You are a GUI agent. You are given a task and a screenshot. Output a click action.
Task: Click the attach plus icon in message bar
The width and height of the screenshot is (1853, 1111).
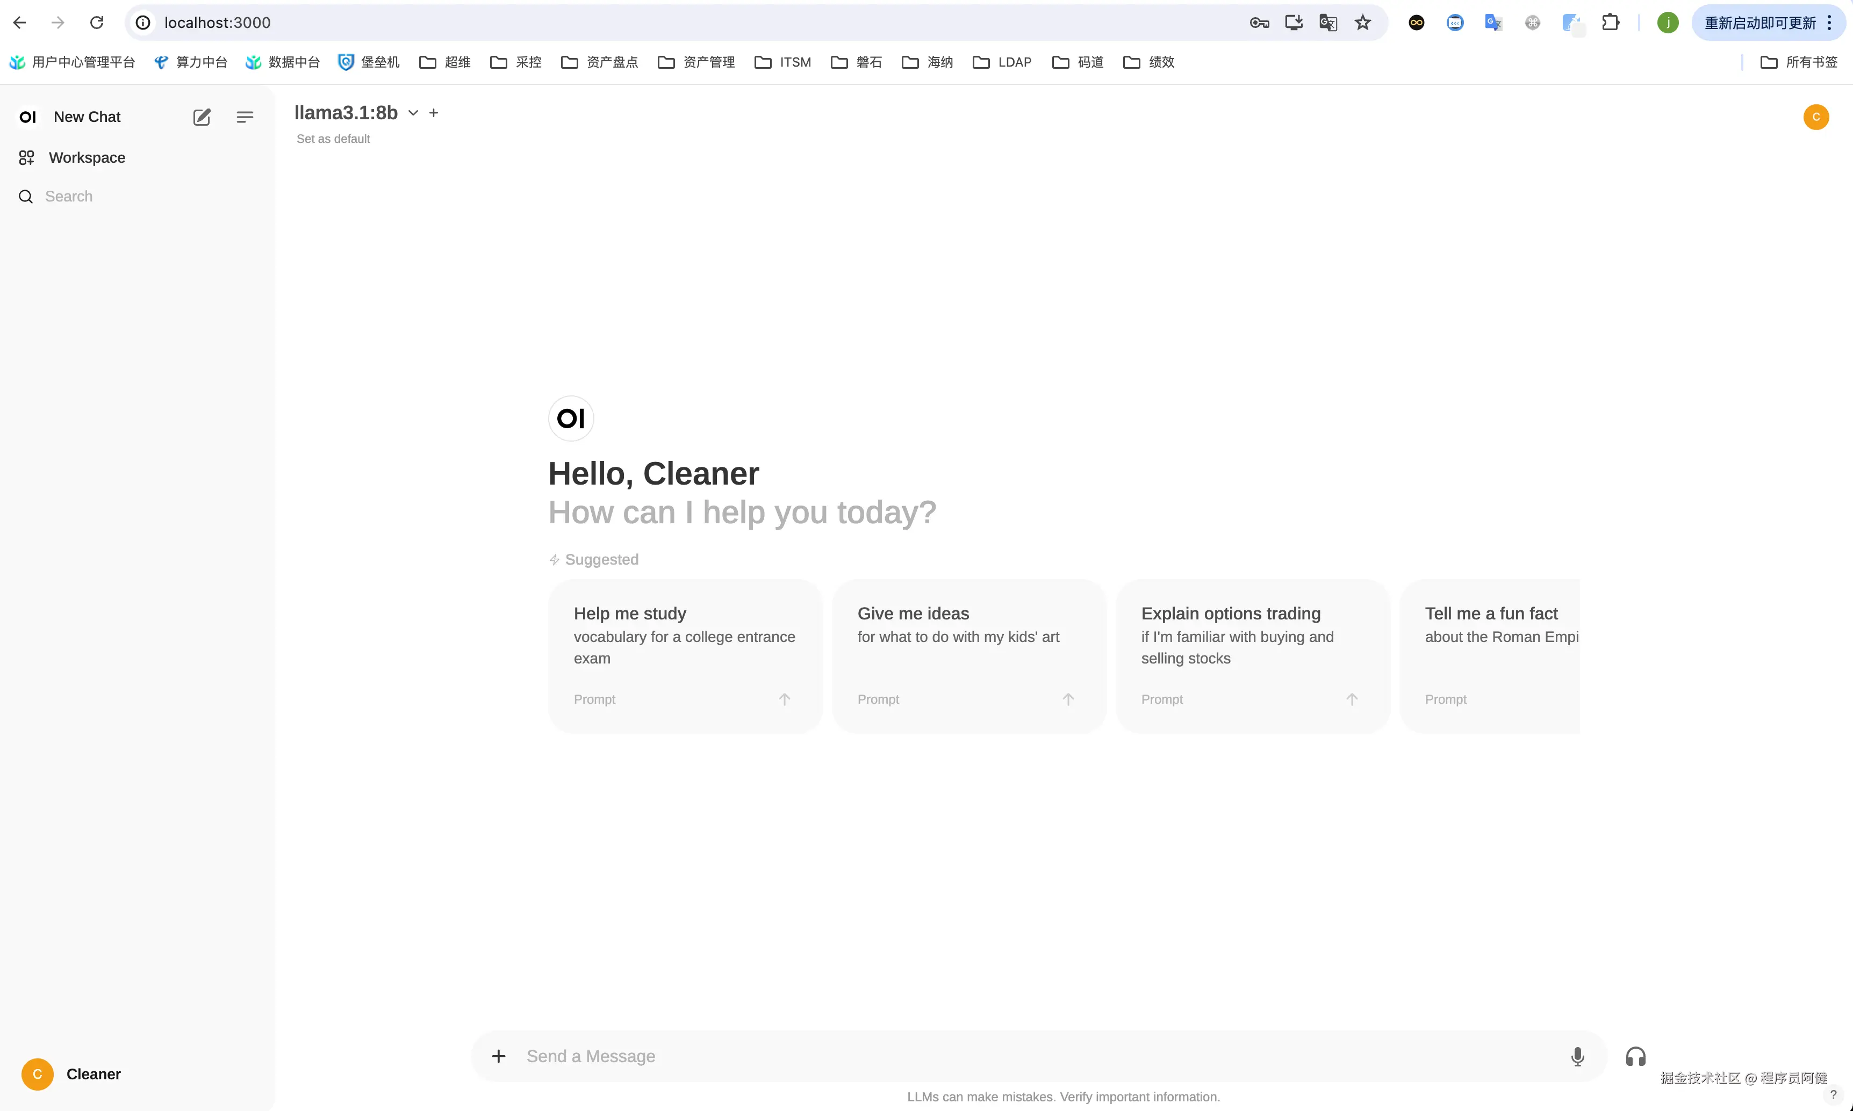tap(499, 1056)
